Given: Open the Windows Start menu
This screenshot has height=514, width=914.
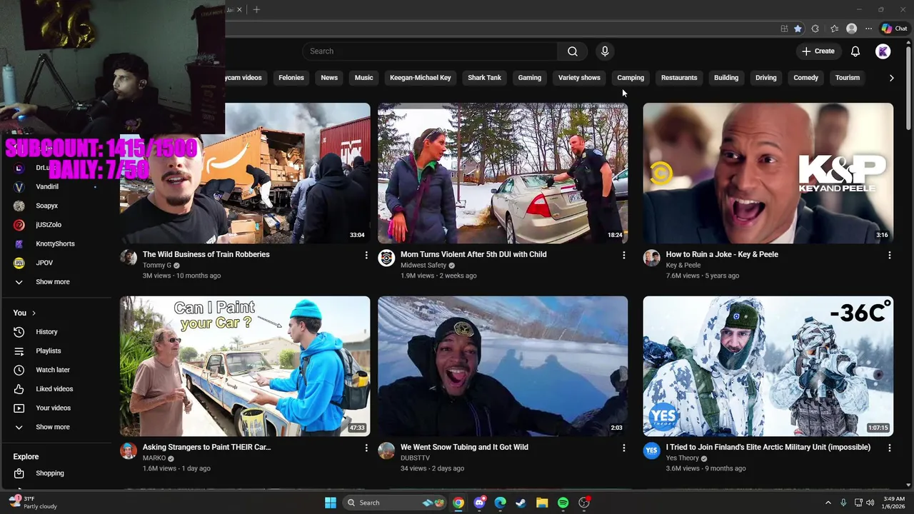Looking at the screenshot, I should 331,503.
